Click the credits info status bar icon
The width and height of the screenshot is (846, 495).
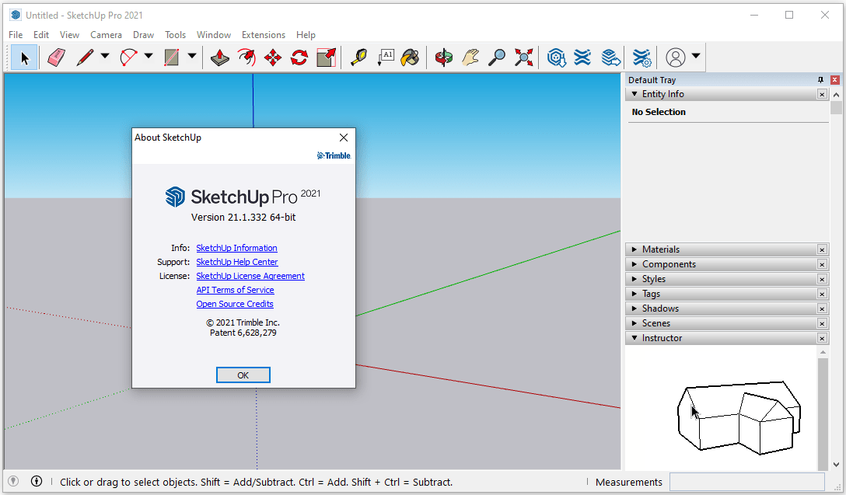36,481
